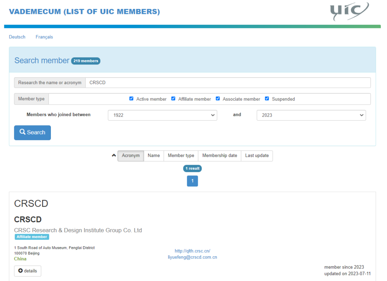Uncheck the Suspended checkbox
Viewport: 387px width, 281px height.
tap(267, 98)
